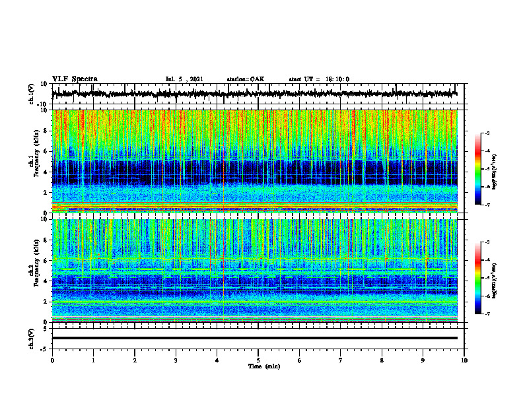Click the "-5" tick label on ch.3(V) axis

(x=45, y=349)
